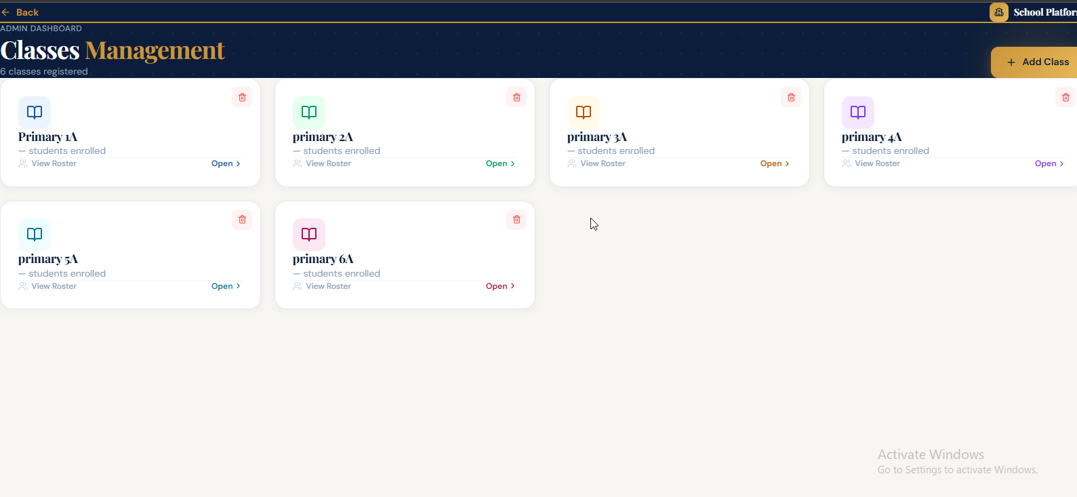Click the primary 3A class title
Viewport: 1077px width, 497px height.
click(x=597, y=137)
